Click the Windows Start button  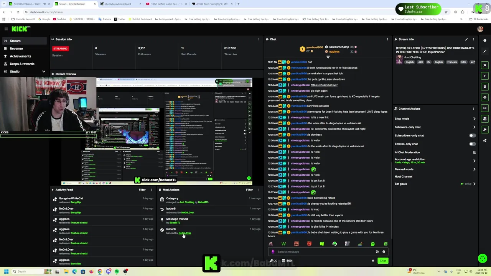(6, 271)
